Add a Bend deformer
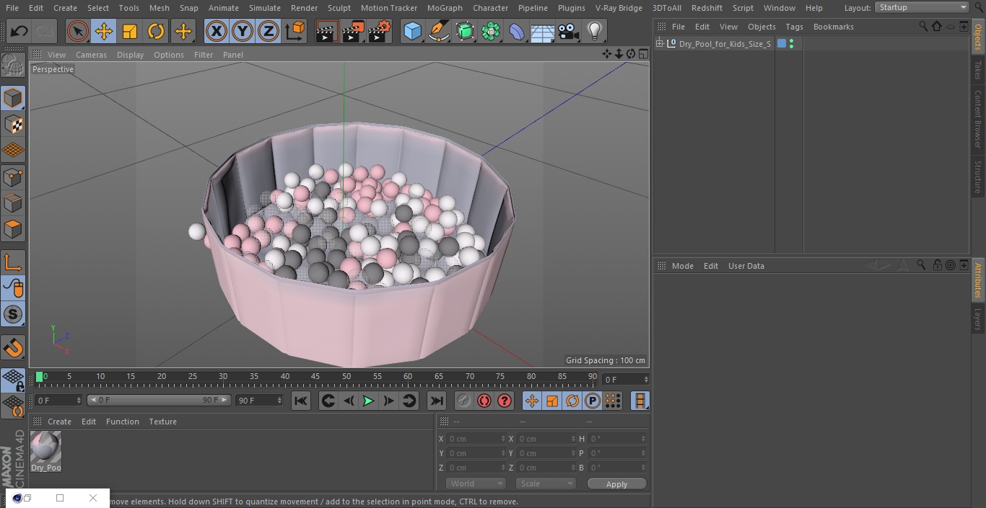Image resolution: width=986 pixels, height=508 pixels. point(517,32)
